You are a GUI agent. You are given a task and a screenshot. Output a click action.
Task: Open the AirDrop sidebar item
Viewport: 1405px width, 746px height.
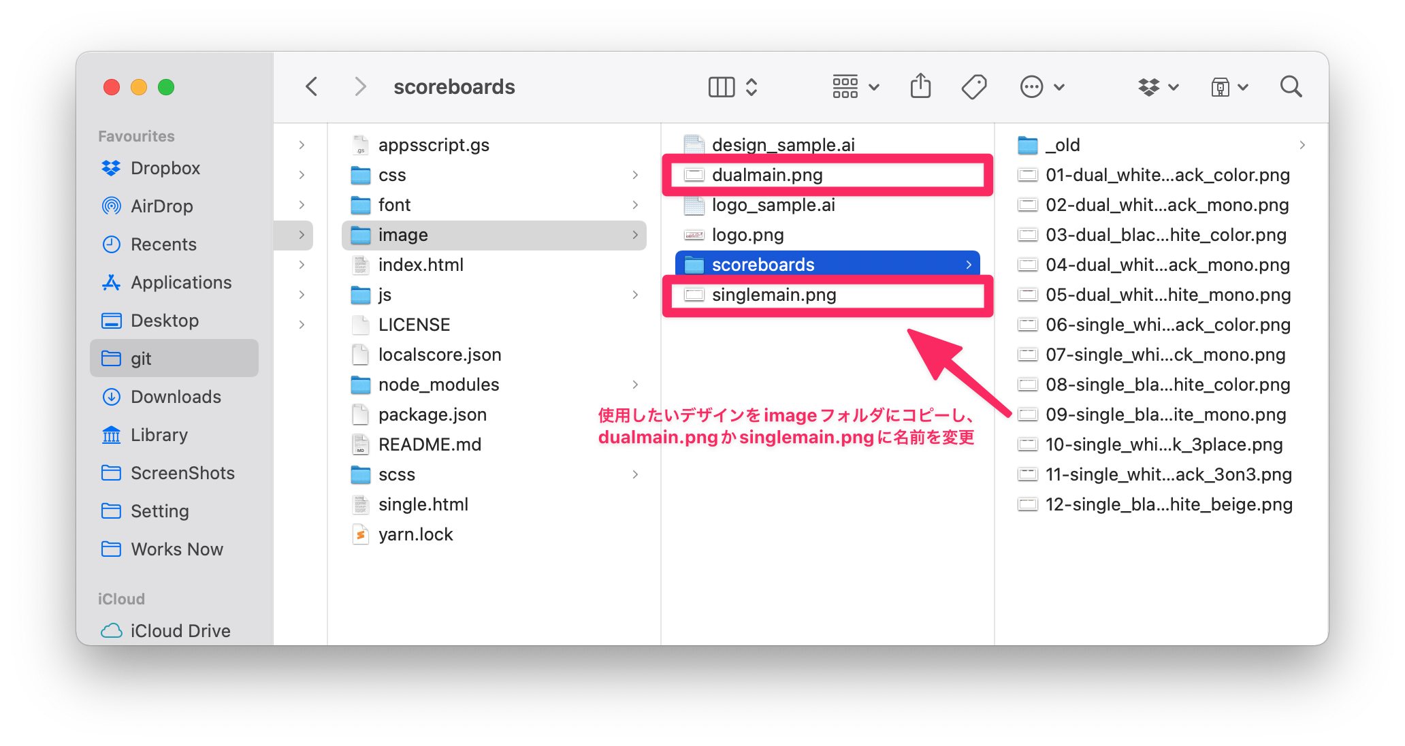[x=161, y=206]
